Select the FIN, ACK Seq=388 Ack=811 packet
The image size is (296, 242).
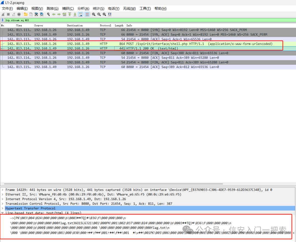[x=148, y=53]
